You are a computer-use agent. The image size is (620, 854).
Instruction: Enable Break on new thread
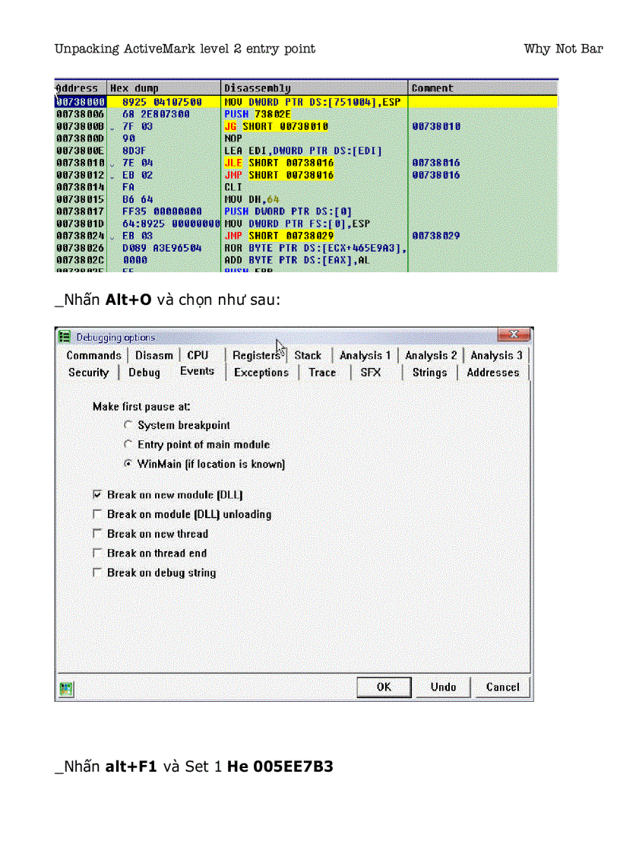point(97,534)
